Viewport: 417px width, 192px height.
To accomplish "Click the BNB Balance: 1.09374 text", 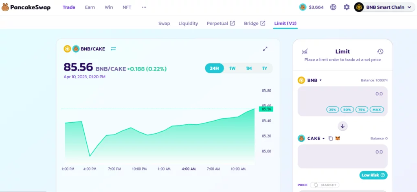I will pos(374,80).
